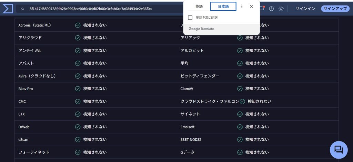
Task: Toggle the light theme sun icon
Action: click(281, 9)
